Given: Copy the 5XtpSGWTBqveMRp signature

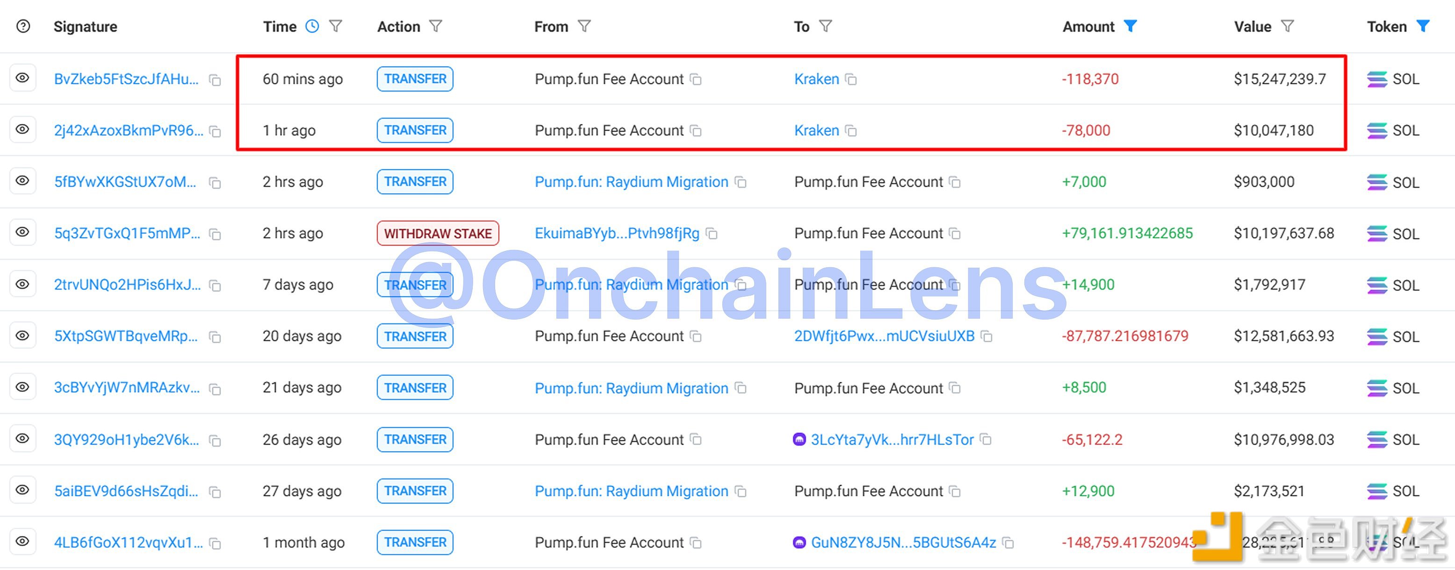Looking at the screenshot, I should click(x=215, y=337).
